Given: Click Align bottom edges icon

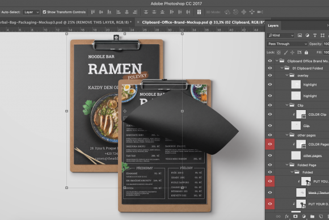Looking at the screenshot, I should (x=109, y=12).
